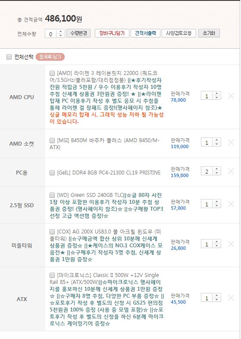Decrease the GeIL memory quantity with down arrow

[x=216, y=174]
